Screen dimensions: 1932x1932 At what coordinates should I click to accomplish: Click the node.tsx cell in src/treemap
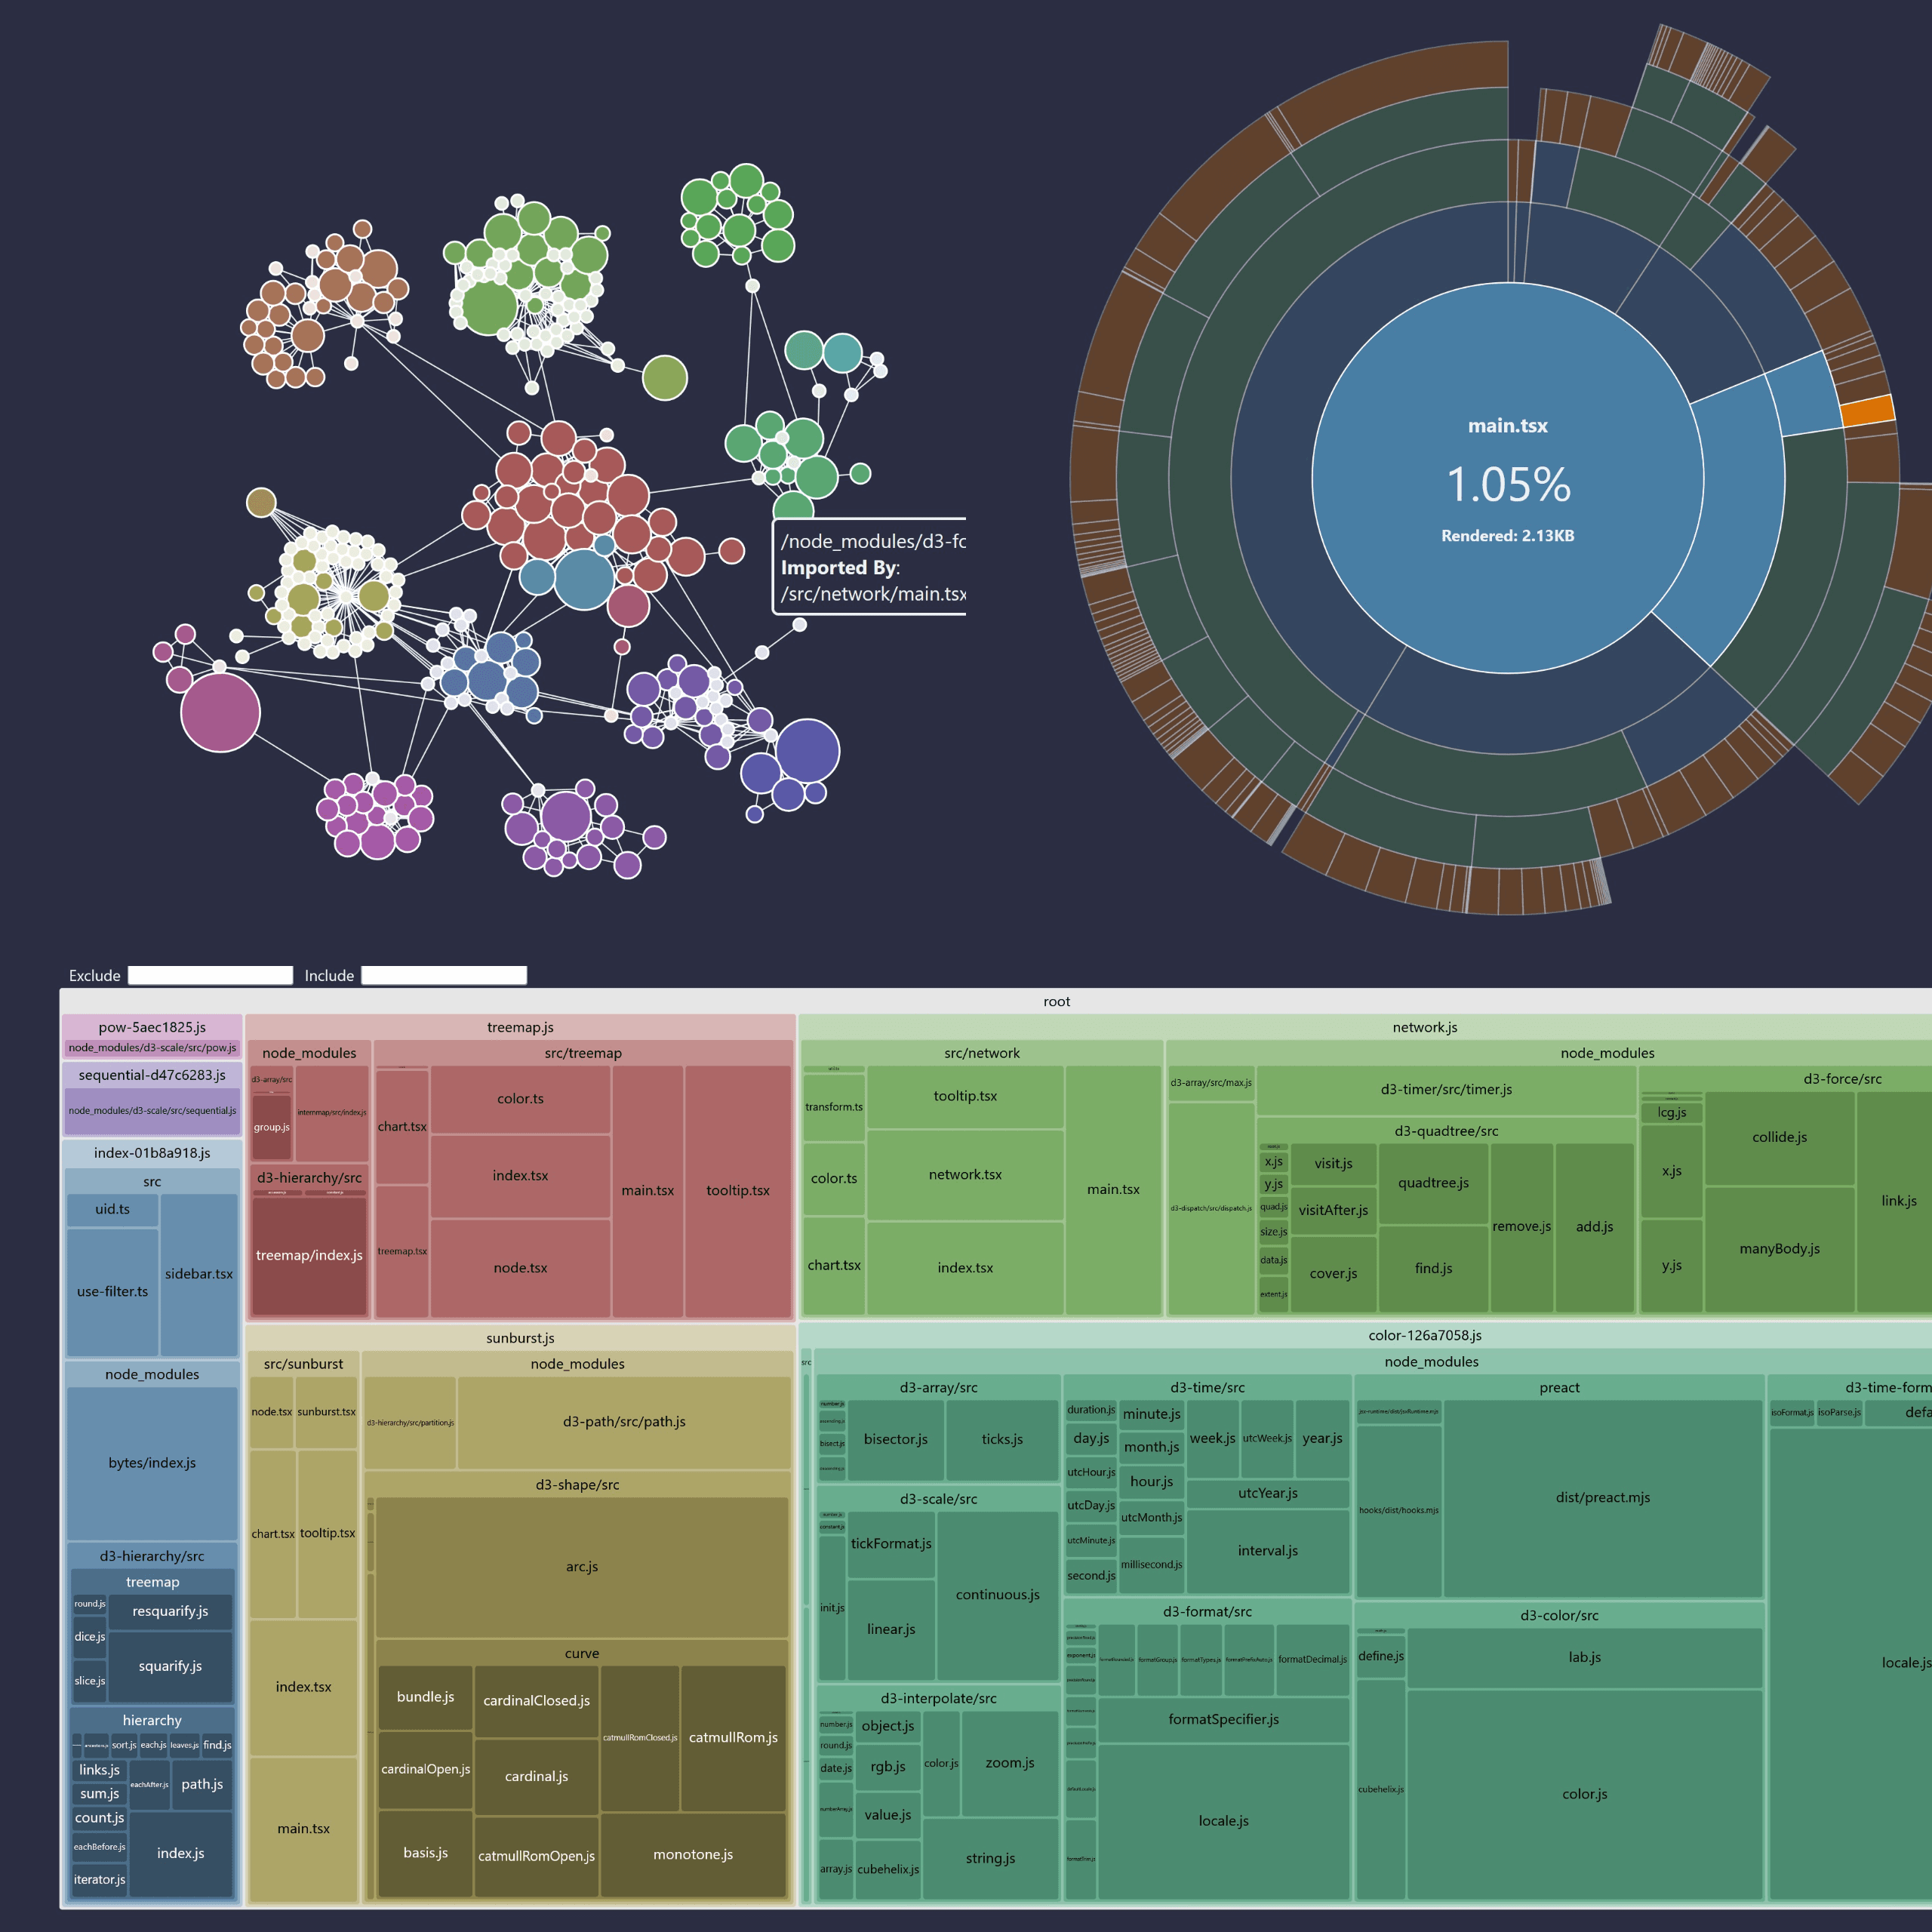[x=520, y=1268]
